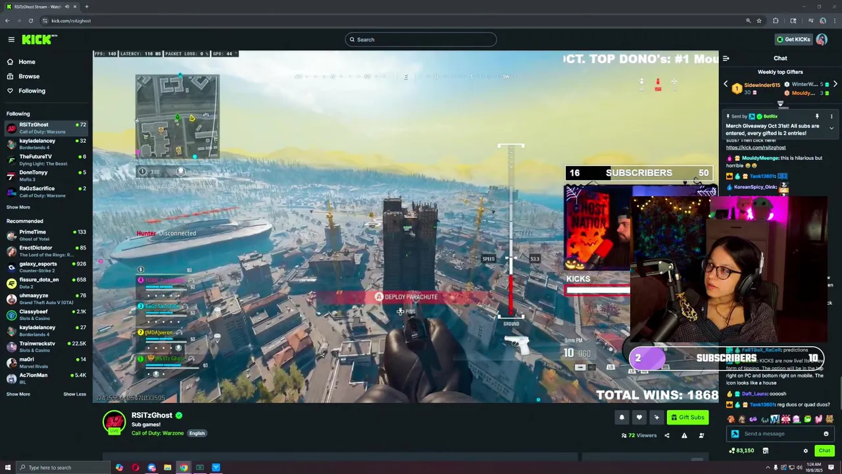Image resolution: width=842 pixels, height=474 pixels.
Task: Open chat identity badge icon
Action: (735, 434)
